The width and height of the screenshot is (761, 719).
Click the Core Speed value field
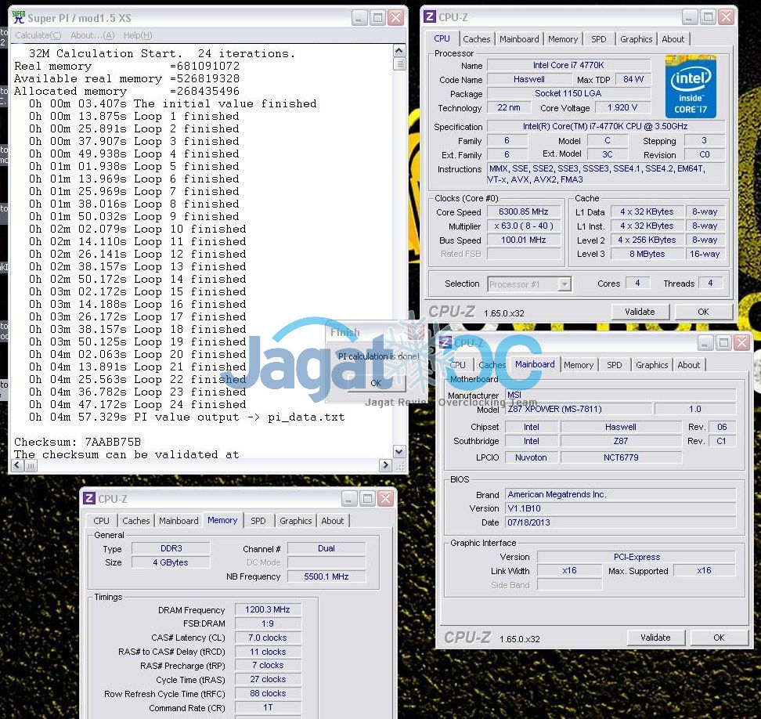point(524,212)
